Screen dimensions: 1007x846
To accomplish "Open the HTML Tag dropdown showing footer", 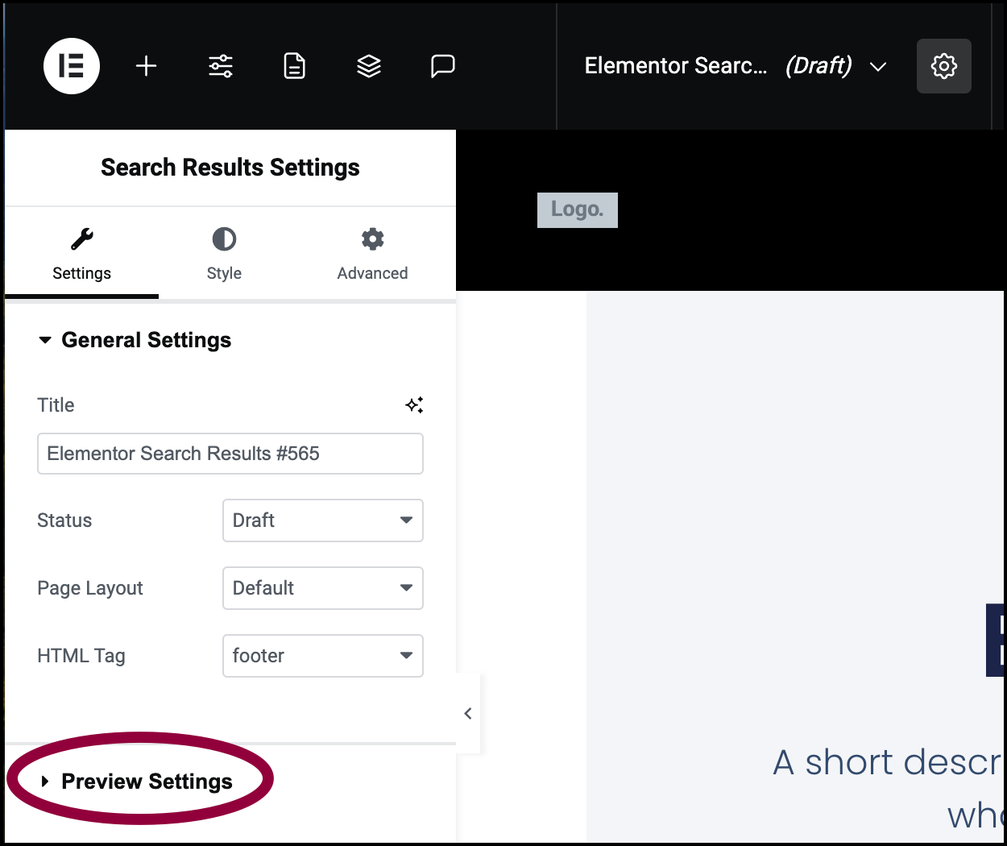I will point(323,656).
